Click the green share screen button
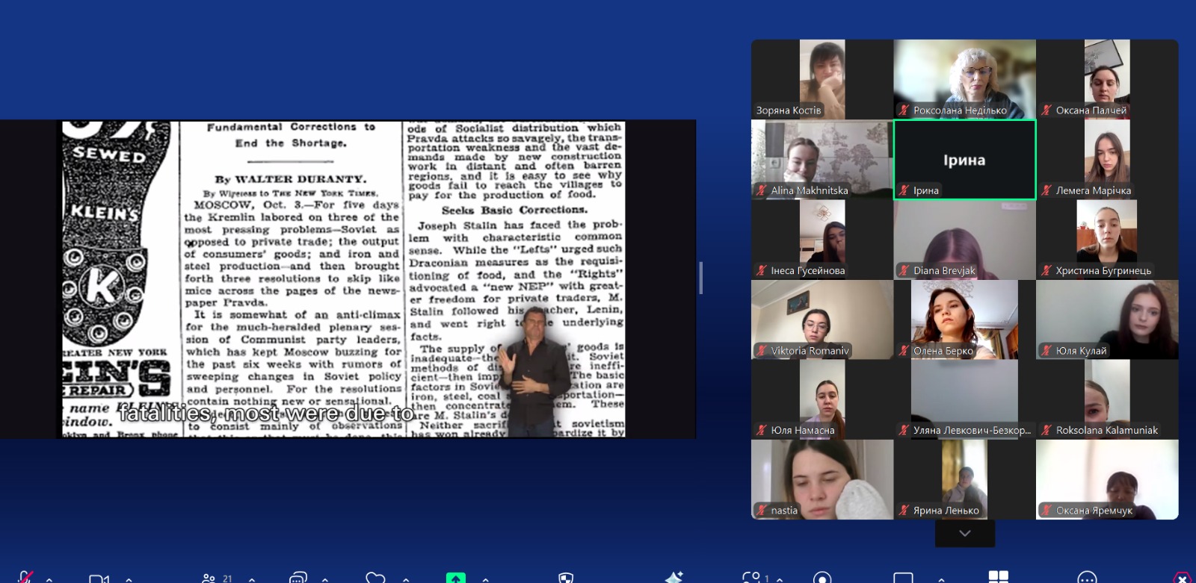This screenshot has height=583, width=1196. click(455, 579)
